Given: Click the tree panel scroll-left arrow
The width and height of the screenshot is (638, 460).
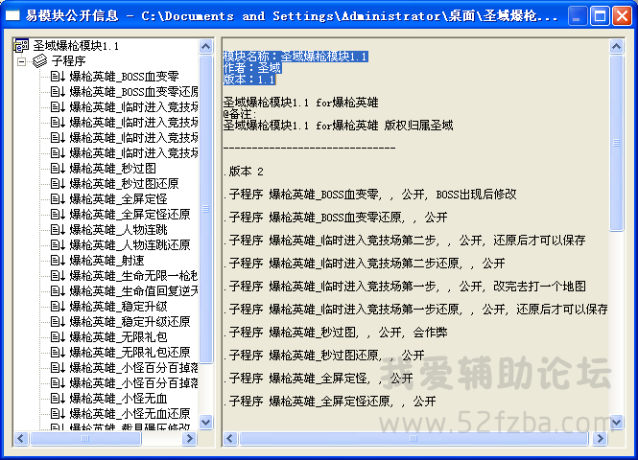Looking at the screenshot, I should click(x=21, y=439).
